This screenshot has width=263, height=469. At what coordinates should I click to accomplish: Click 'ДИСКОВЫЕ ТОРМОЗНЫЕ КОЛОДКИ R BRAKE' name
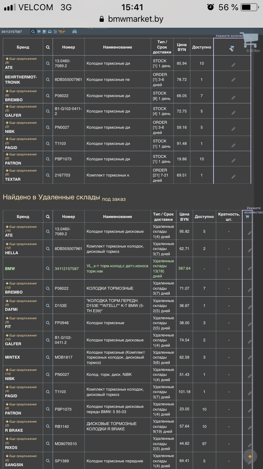point(112,426)
